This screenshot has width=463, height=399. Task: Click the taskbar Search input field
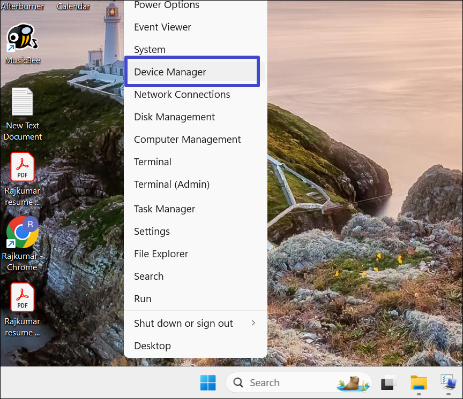pyautogui.click(x=284, y=383)
